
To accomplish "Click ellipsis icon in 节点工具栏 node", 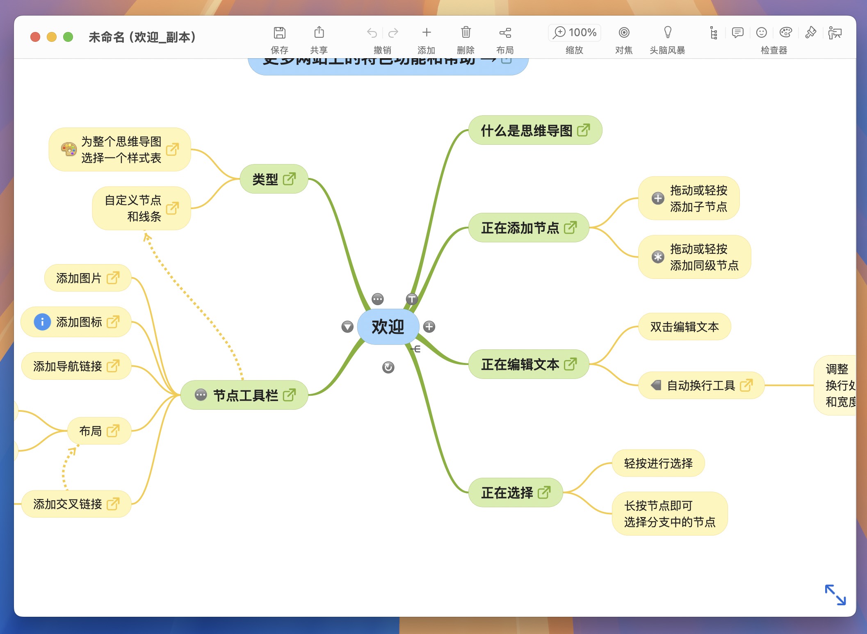I will (201, 395).
